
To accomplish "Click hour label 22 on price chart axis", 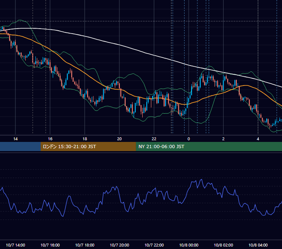I will click(x=154, y=139).
